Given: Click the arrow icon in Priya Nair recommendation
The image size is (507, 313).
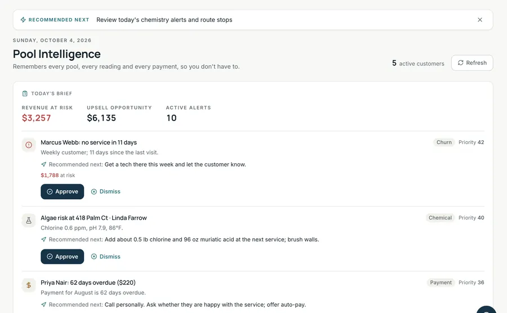Looking at the screenshot, I should [43, 305].
